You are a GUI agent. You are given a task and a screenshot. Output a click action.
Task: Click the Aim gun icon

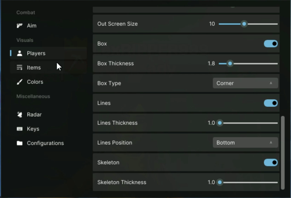(x=20, y=26)
